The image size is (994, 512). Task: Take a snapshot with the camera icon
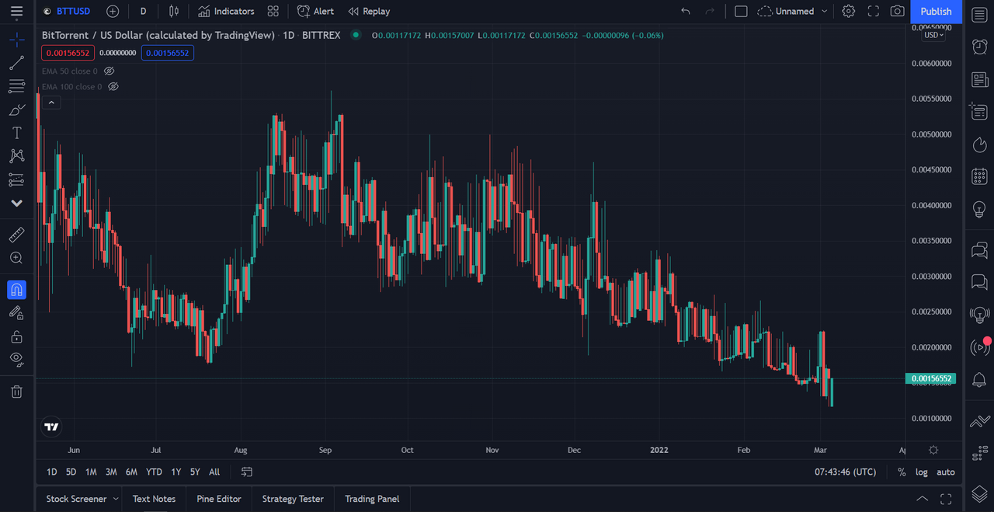tap(898, 11)
